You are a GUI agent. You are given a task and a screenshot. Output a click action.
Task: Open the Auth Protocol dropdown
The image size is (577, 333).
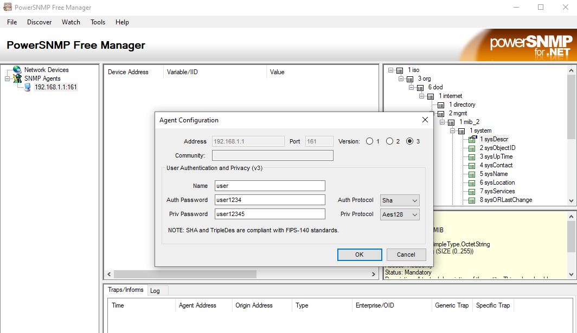(x=400, y=200)
